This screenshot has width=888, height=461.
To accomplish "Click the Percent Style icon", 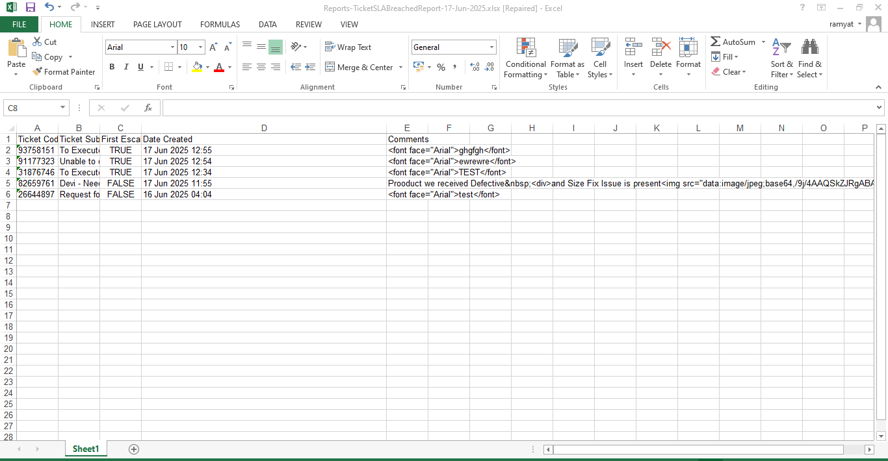I will click(441, 68).
